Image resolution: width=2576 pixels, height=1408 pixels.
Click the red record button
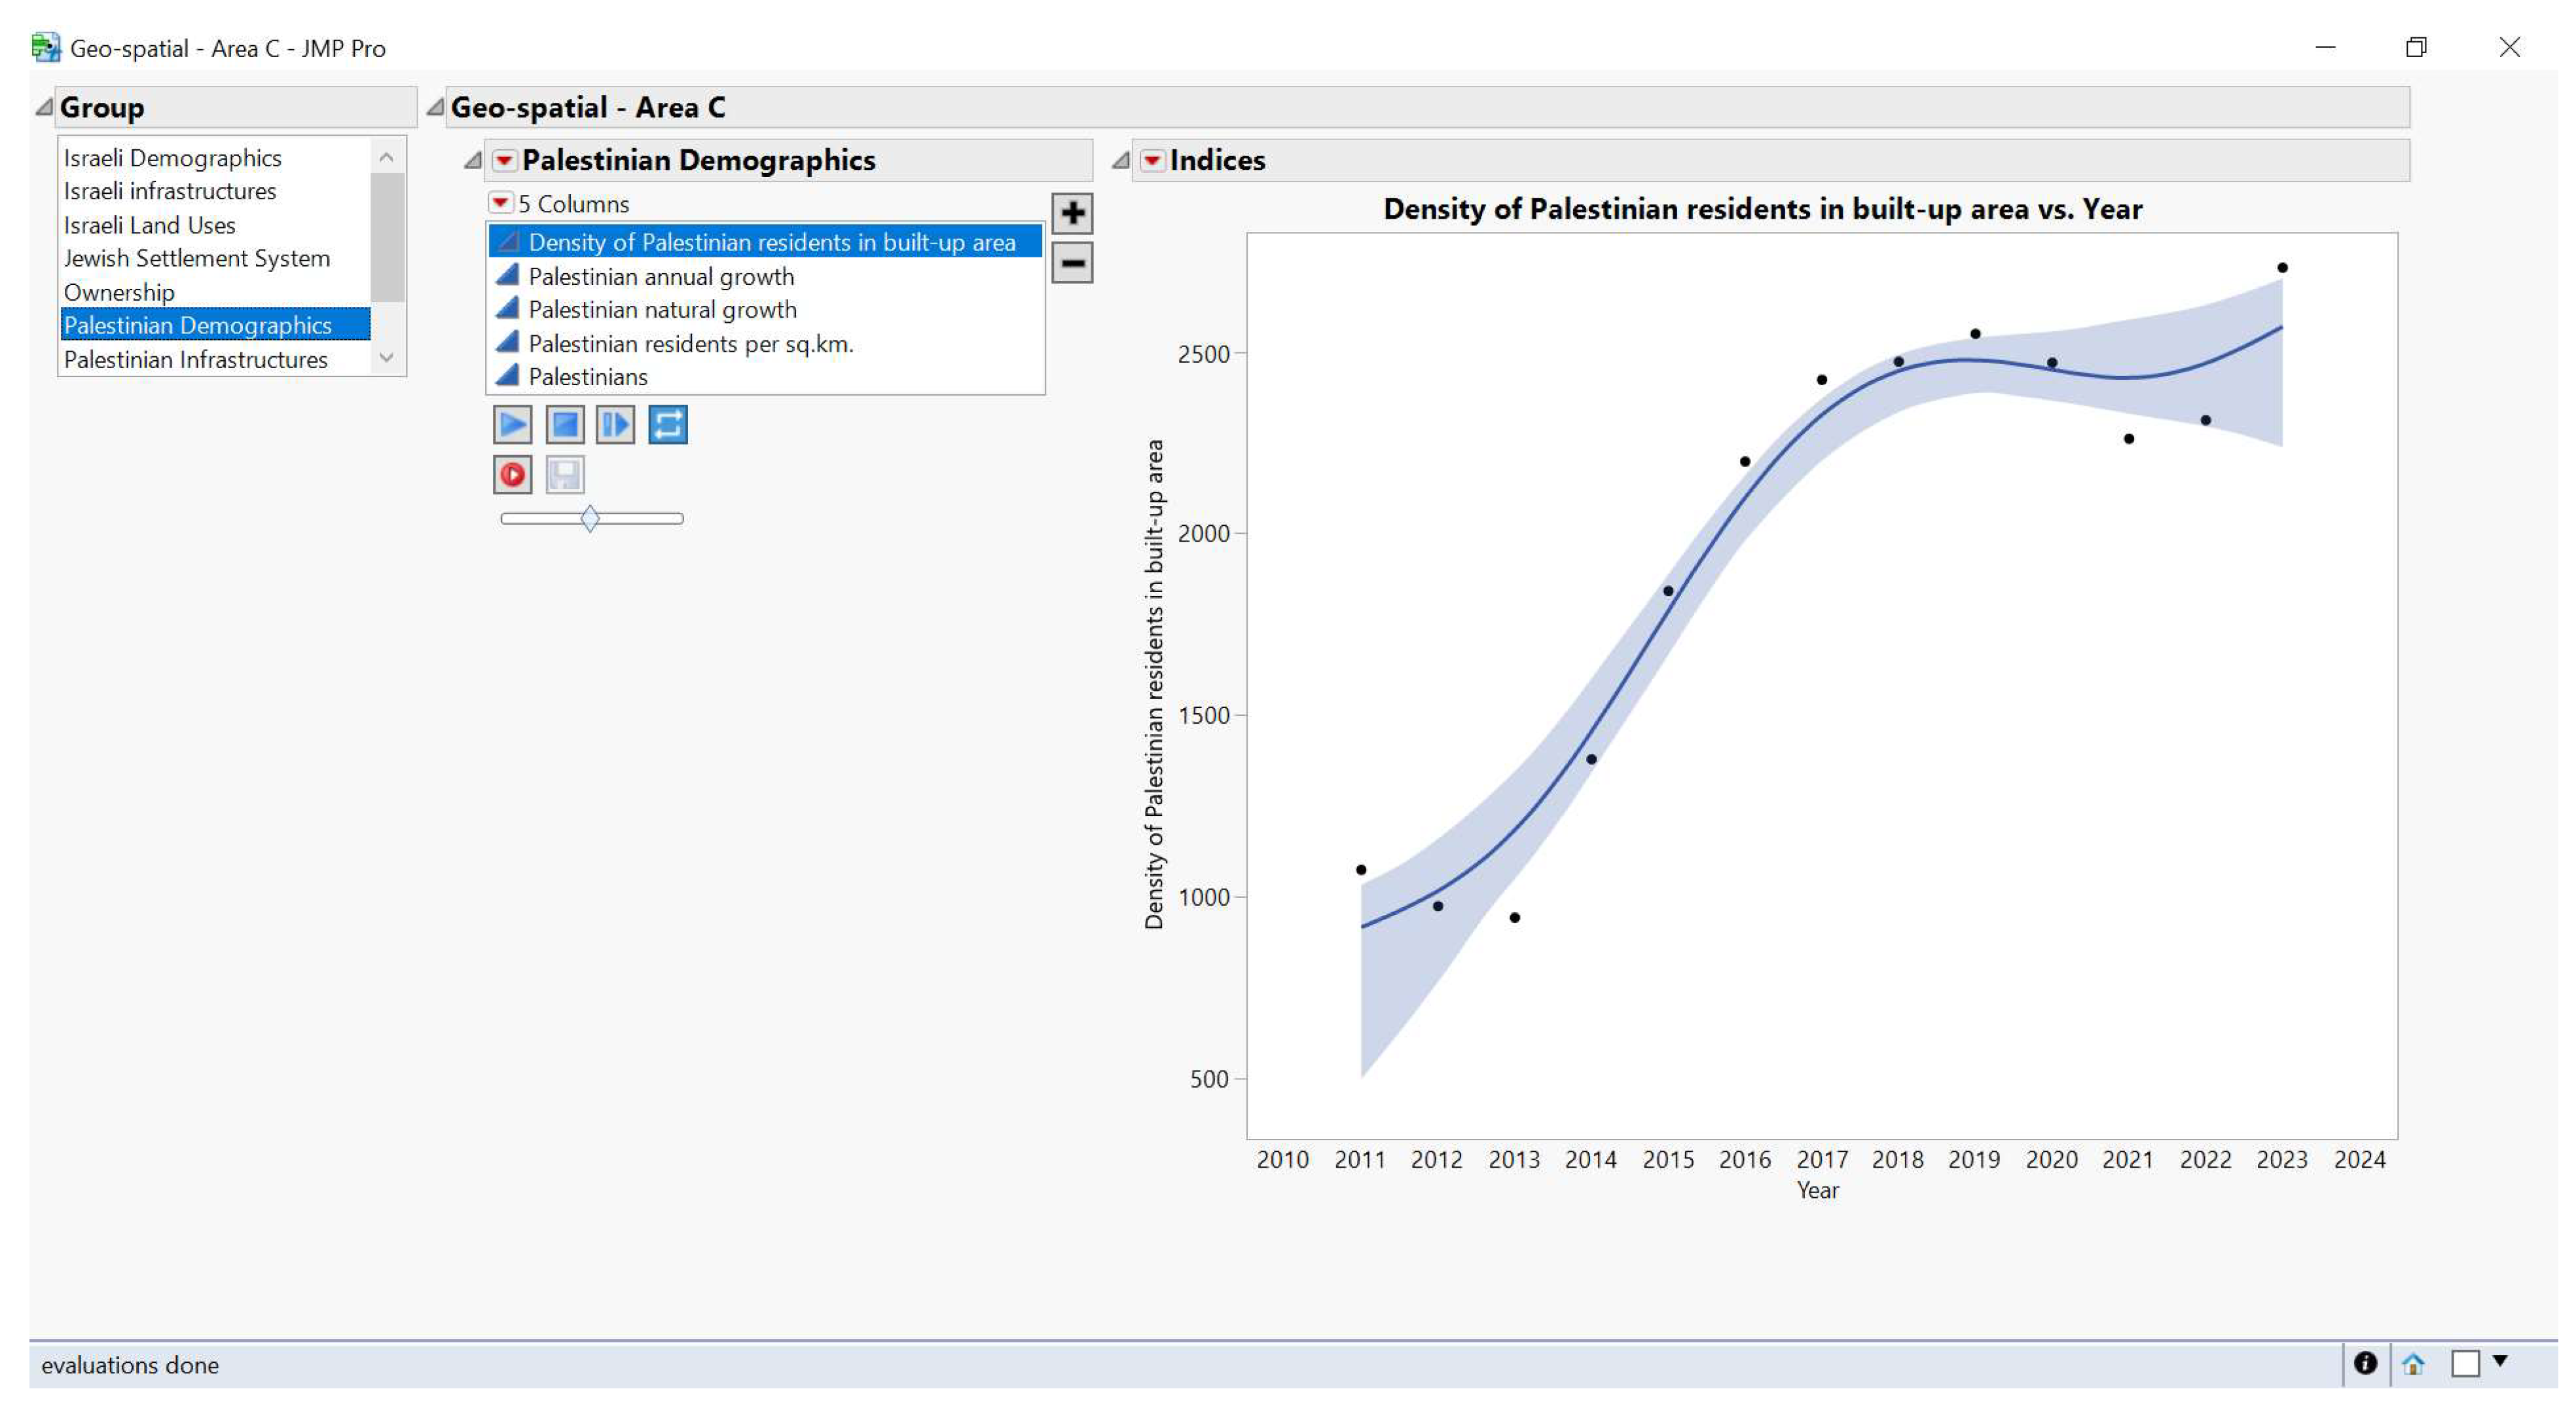point(512,475)
